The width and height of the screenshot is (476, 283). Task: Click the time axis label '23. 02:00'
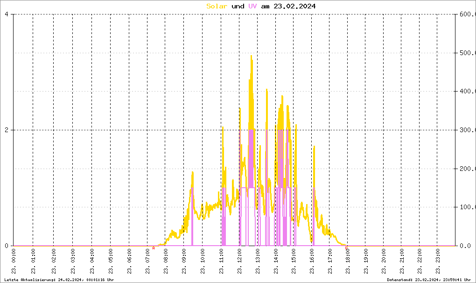54,261
